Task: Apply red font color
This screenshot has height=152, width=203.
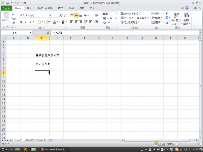Action: coord(54,22)
